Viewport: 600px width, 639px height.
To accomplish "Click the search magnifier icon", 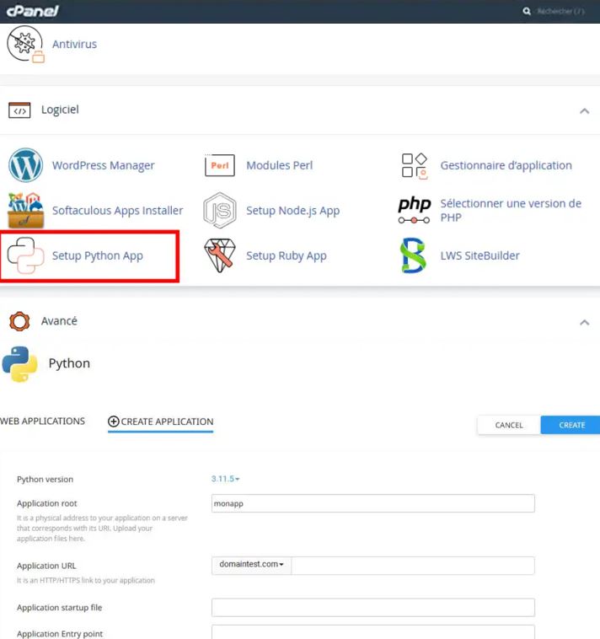I will [x=527, y=11].
